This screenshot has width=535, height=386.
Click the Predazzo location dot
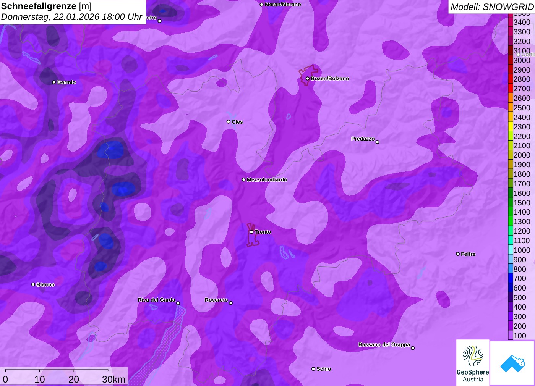pos(378,142)
